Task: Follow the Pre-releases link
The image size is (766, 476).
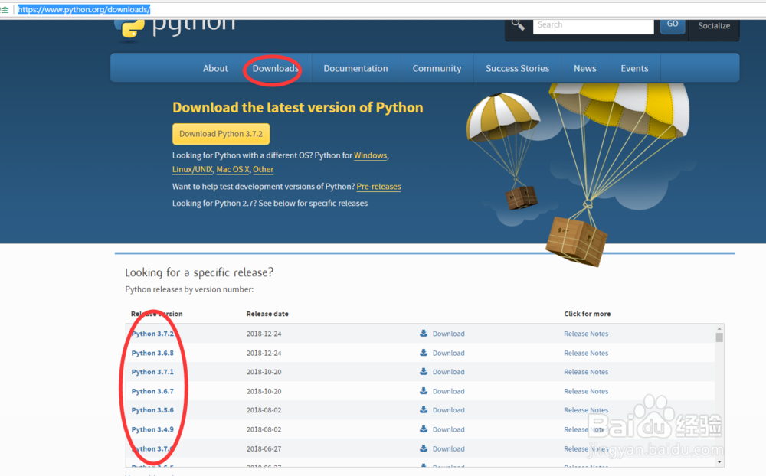Action: 378,187
